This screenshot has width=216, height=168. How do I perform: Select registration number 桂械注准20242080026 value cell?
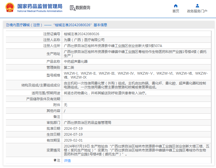tap(136, 34)
